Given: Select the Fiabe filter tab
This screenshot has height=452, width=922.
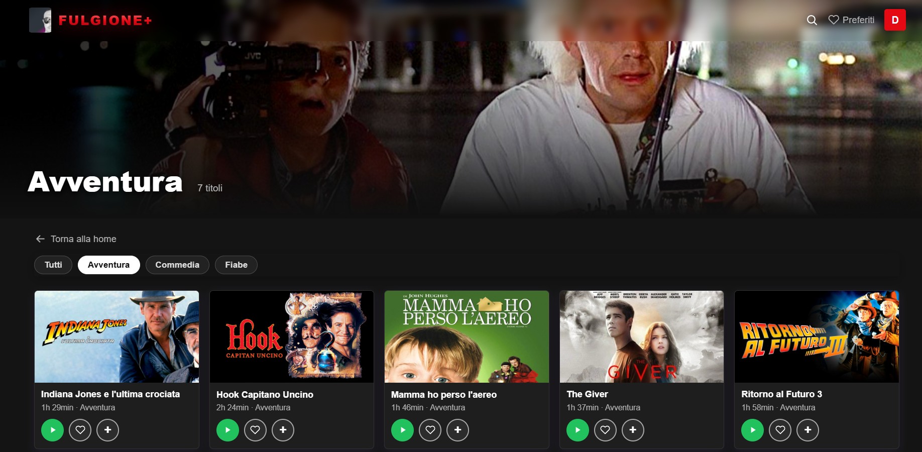Looking at the screenshot, I should [x=236, y=265].
